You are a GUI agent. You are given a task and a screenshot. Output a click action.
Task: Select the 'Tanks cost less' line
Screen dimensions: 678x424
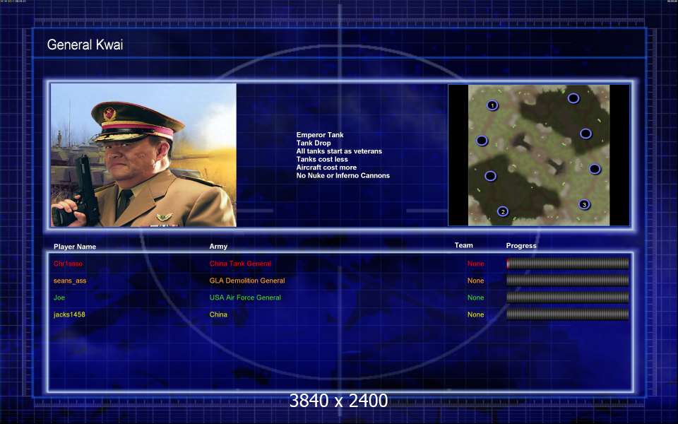(322, 159)
